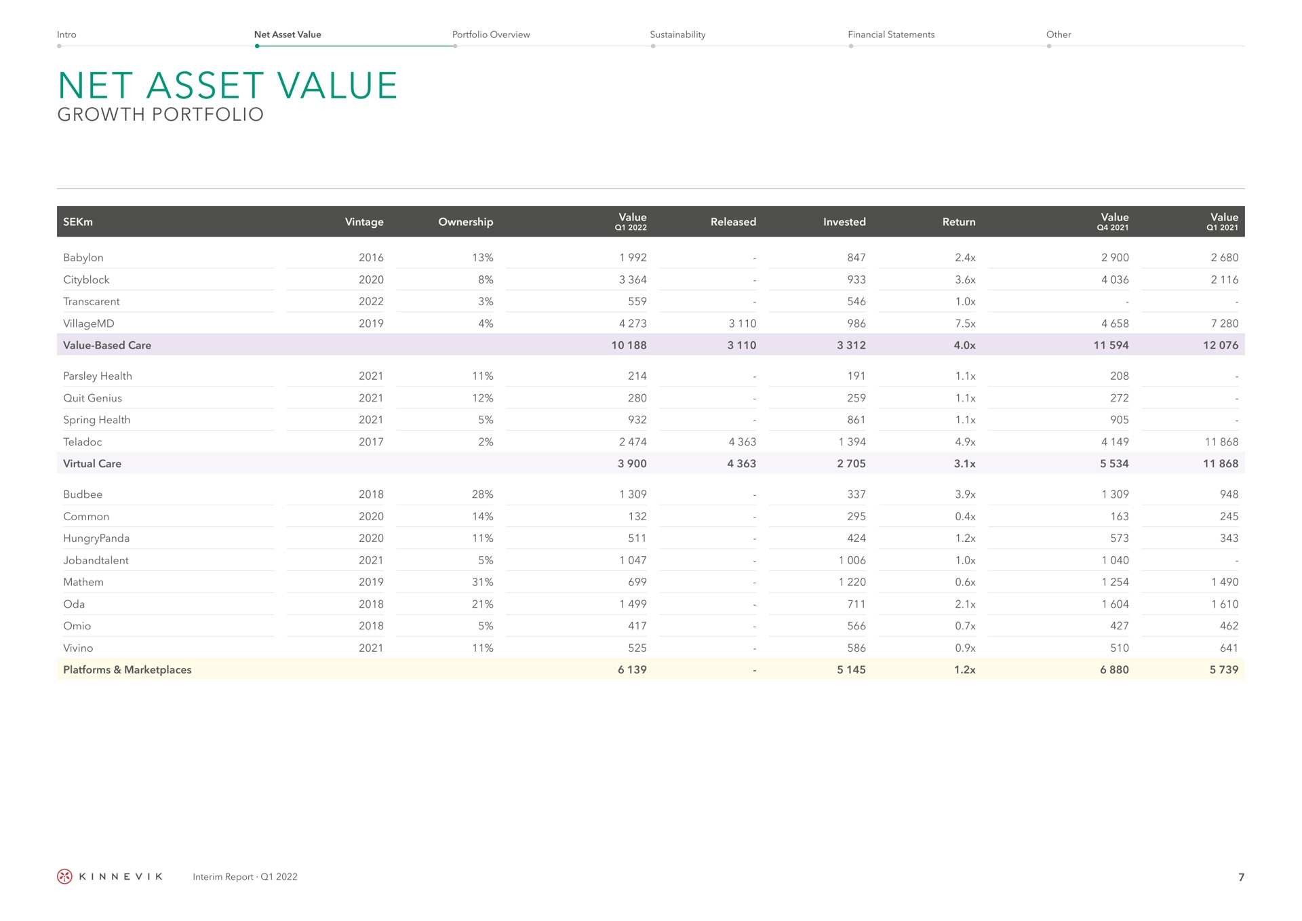Click the Value Q1 2021 header

point(1223,221)
